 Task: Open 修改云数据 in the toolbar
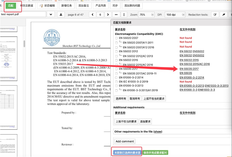click(x=27, y=6)
